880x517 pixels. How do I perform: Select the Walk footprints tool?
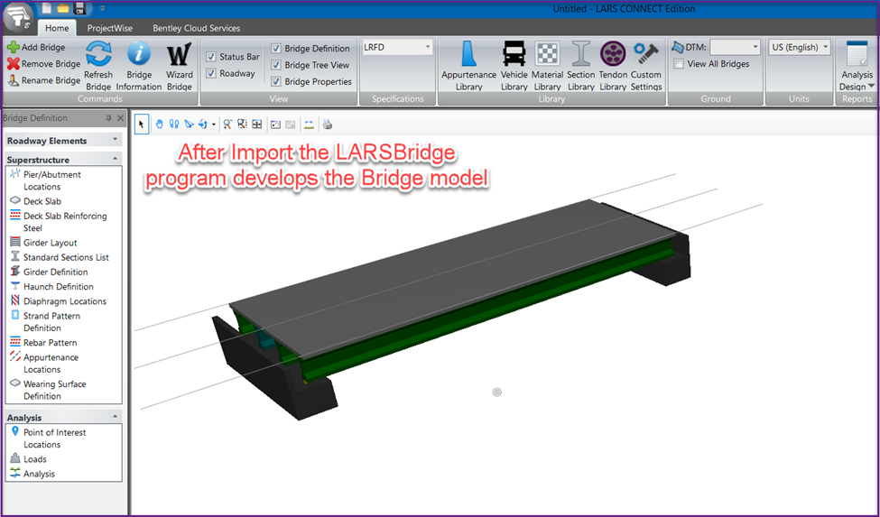(174, 125)
